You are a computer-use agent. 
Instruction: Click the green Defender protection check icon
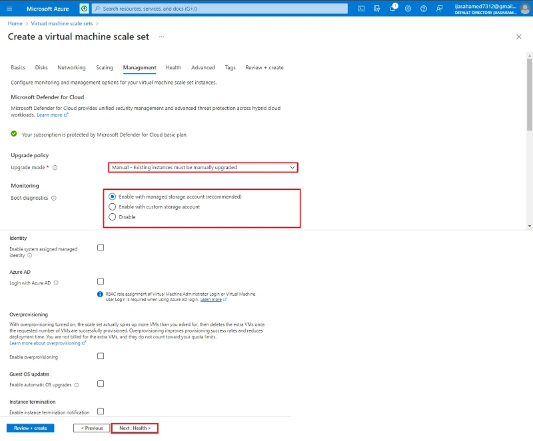14,133
